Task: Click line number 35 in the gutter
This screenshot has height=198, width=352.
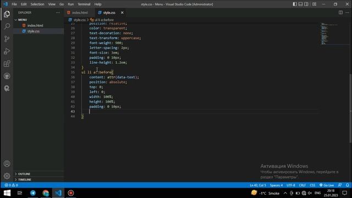Action: coord(73,72)
